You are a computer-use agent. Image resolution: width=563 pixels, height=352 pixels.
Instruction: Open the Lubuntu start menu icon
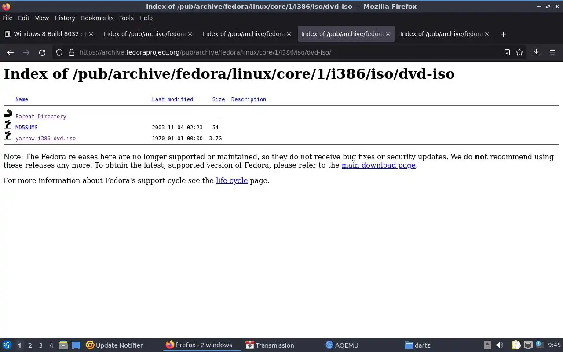[x=7, y=345]
